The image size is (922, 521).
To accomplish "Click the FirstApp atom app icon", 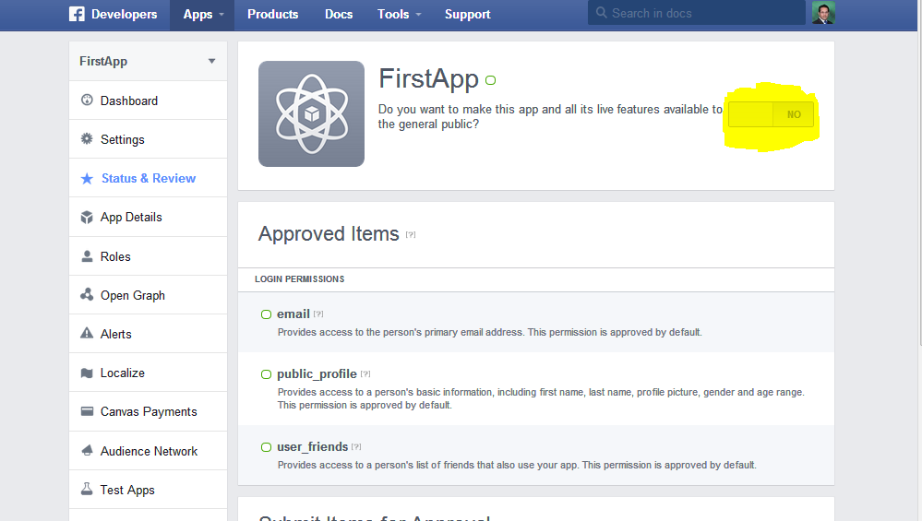I will [x=312, y=114].
